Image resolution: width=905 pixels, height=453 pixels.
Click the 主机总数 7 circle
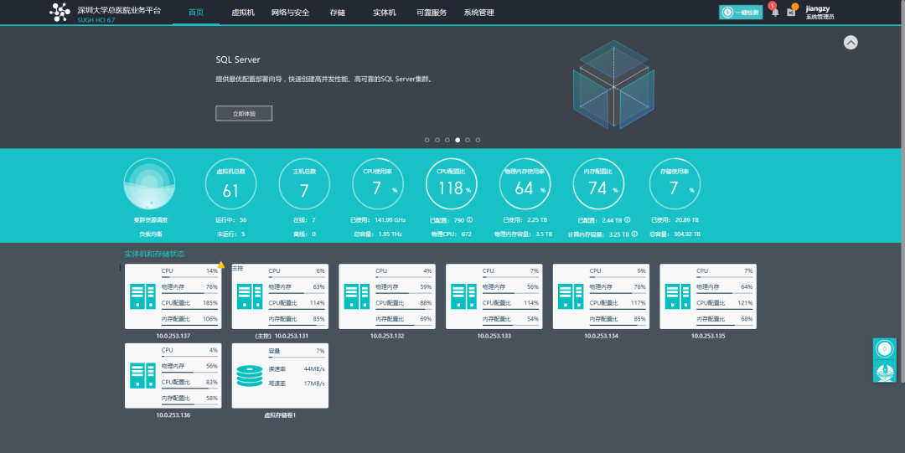click(304, 184)
